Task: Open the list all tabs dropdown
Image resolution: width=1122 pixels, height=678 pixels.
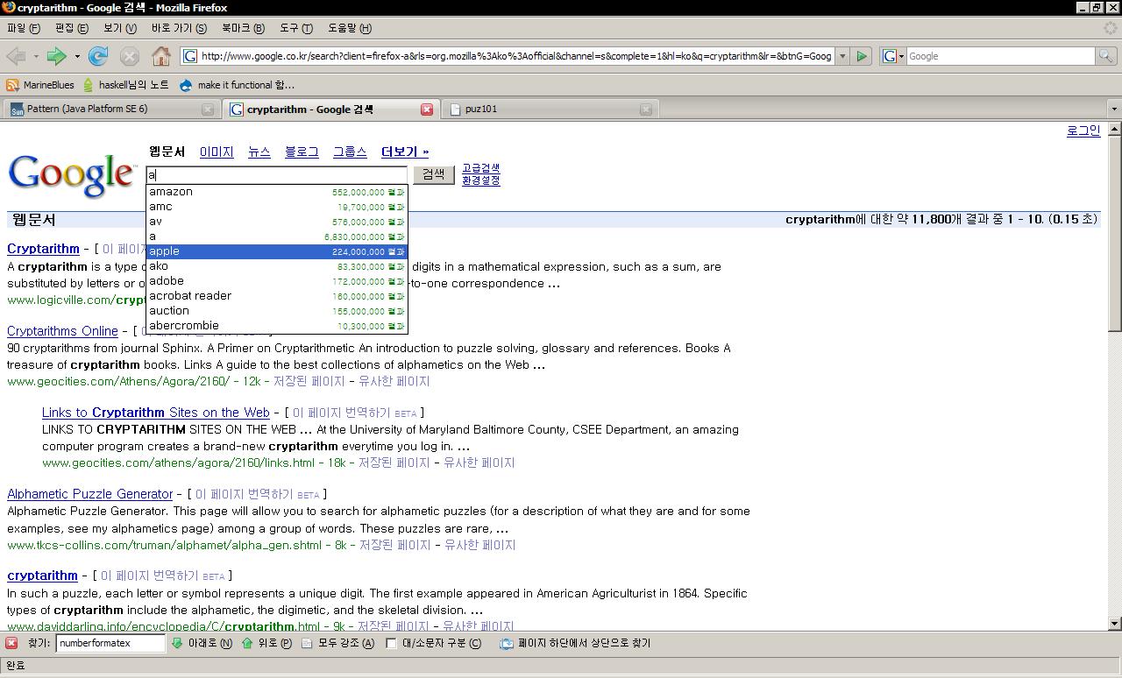Action: (1114, 109)
